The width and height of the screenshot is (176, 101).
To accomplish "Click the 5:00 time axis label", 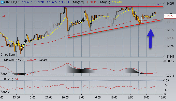I will 33,97.
